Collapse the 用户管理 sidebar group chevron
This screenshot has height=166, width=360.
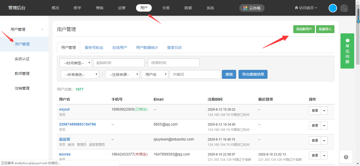(x=42, y=29)
